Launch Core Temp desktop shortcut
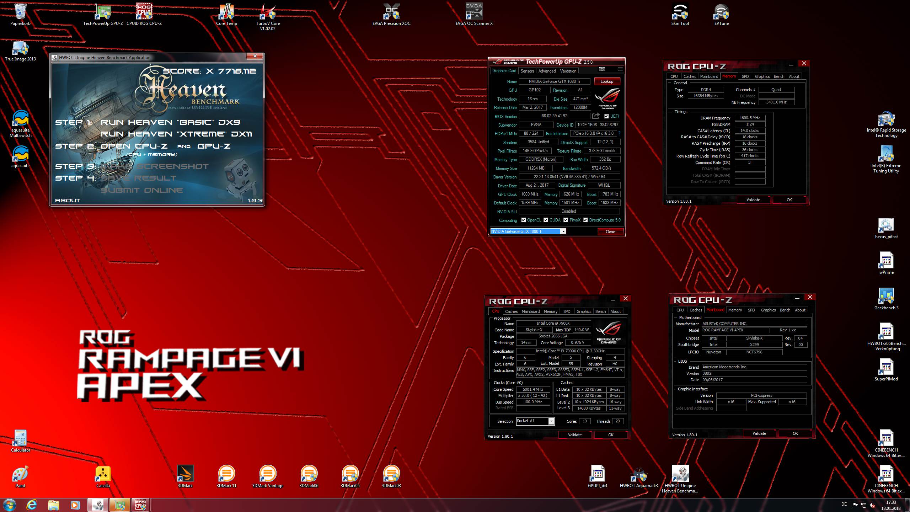The image size is (910, 512). (226, 15)
